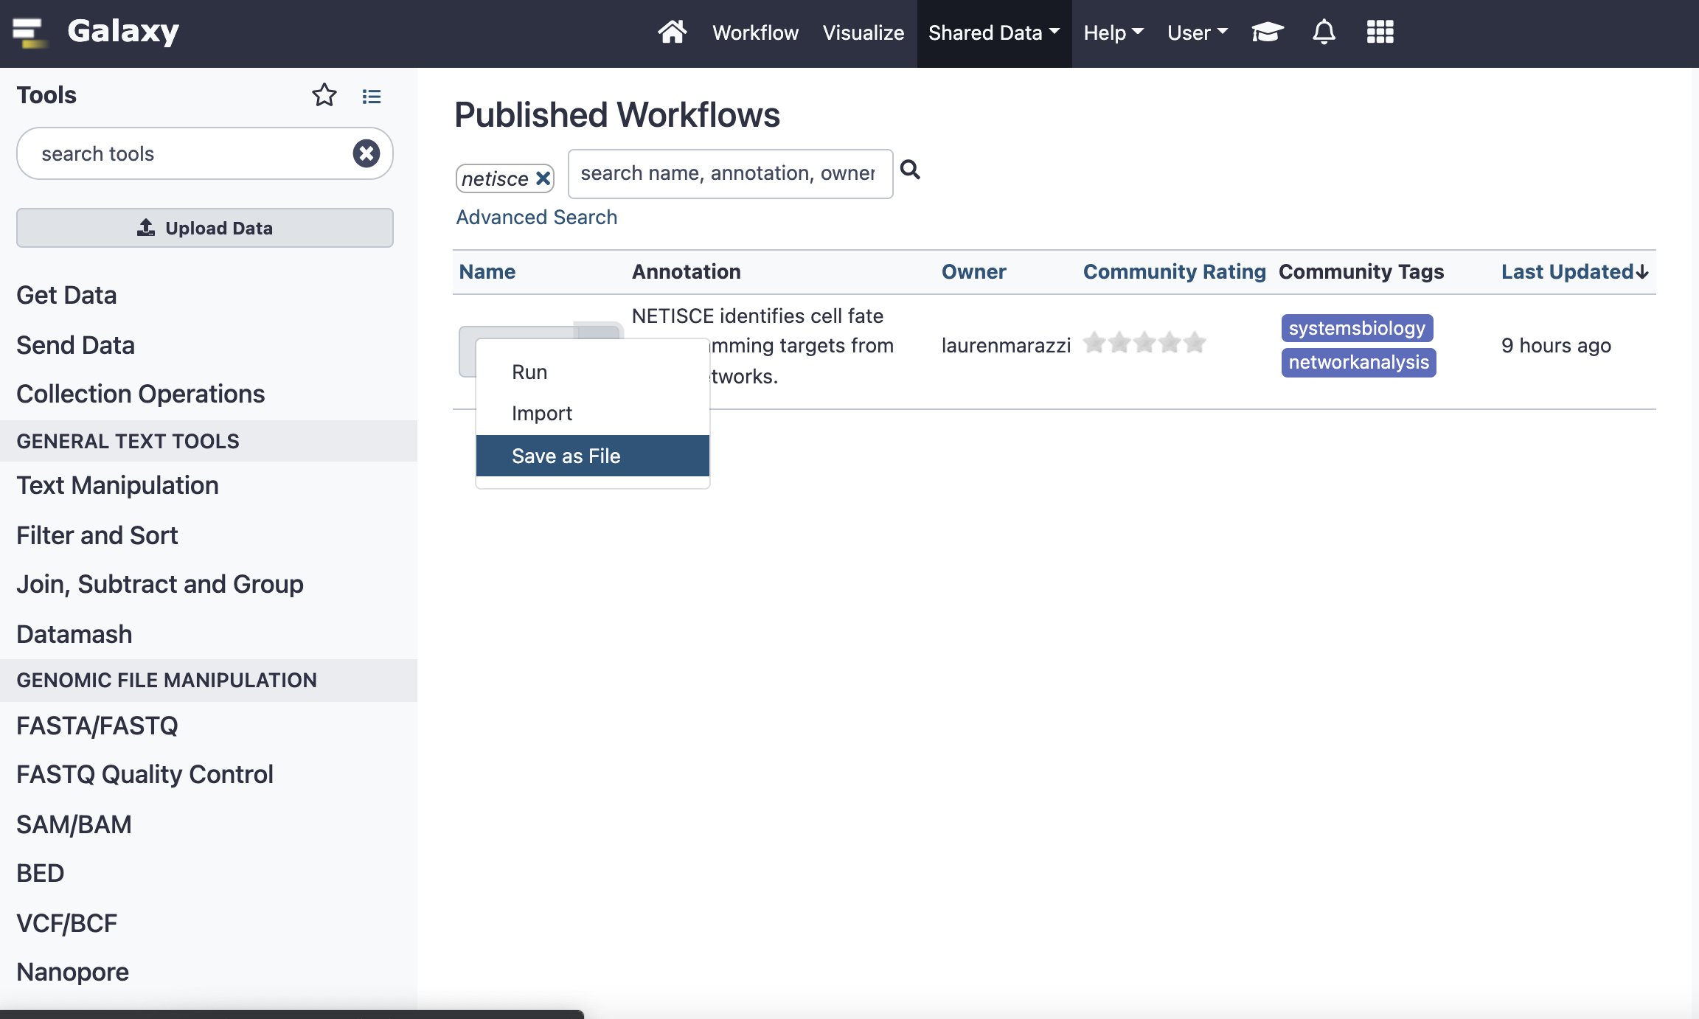1699x1019 pixels.
Task: Click the GENOMIC FILE MANIPULATION heading
Action: (x=167, y=680)
